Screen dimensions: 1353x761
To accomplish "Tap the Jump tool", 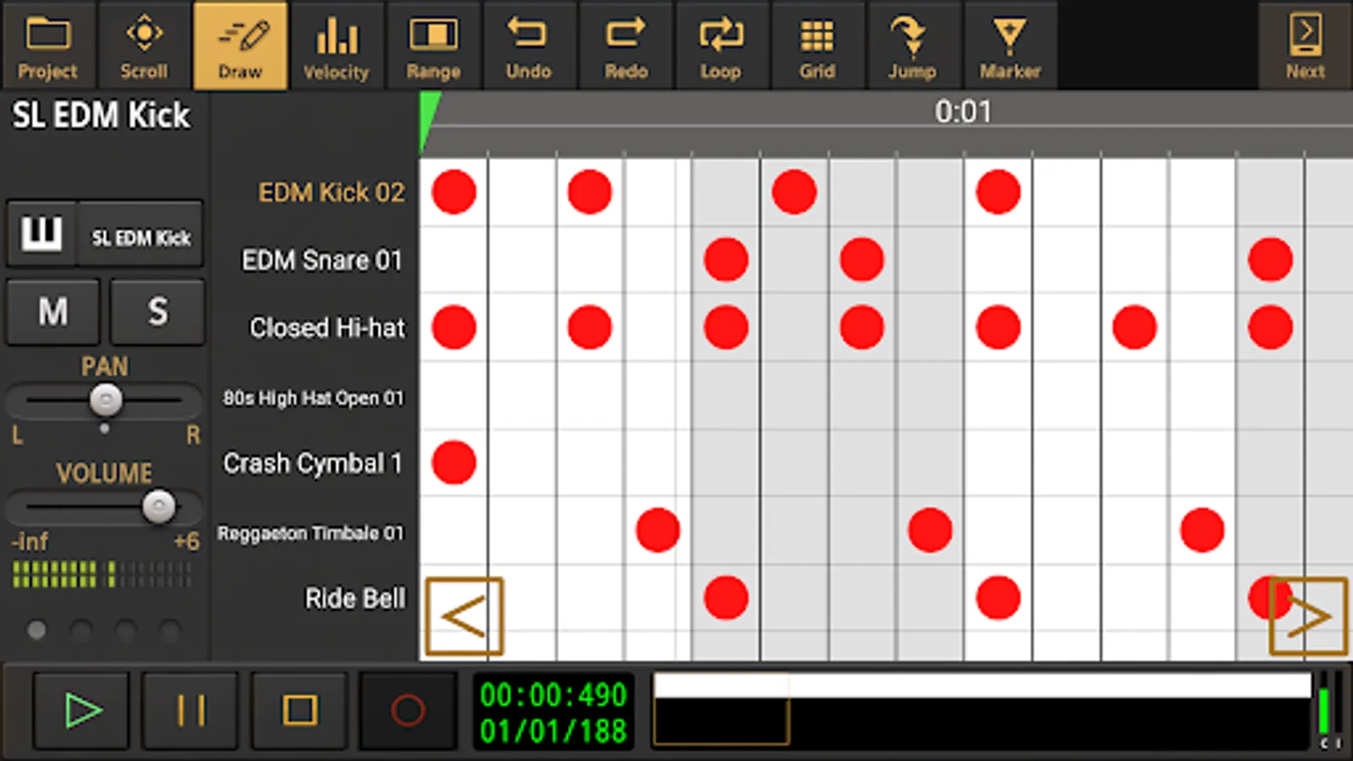I will pyautogui.click(x=913, y=46).
